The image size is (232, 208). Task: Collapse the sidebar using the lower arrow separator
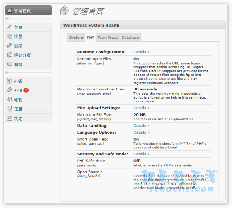point(7,72)
